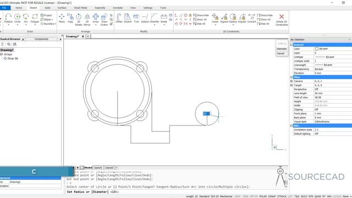352x198 pixels.
Task: Toggle DUCS in status bar
Action: click(x=304, y=196)
